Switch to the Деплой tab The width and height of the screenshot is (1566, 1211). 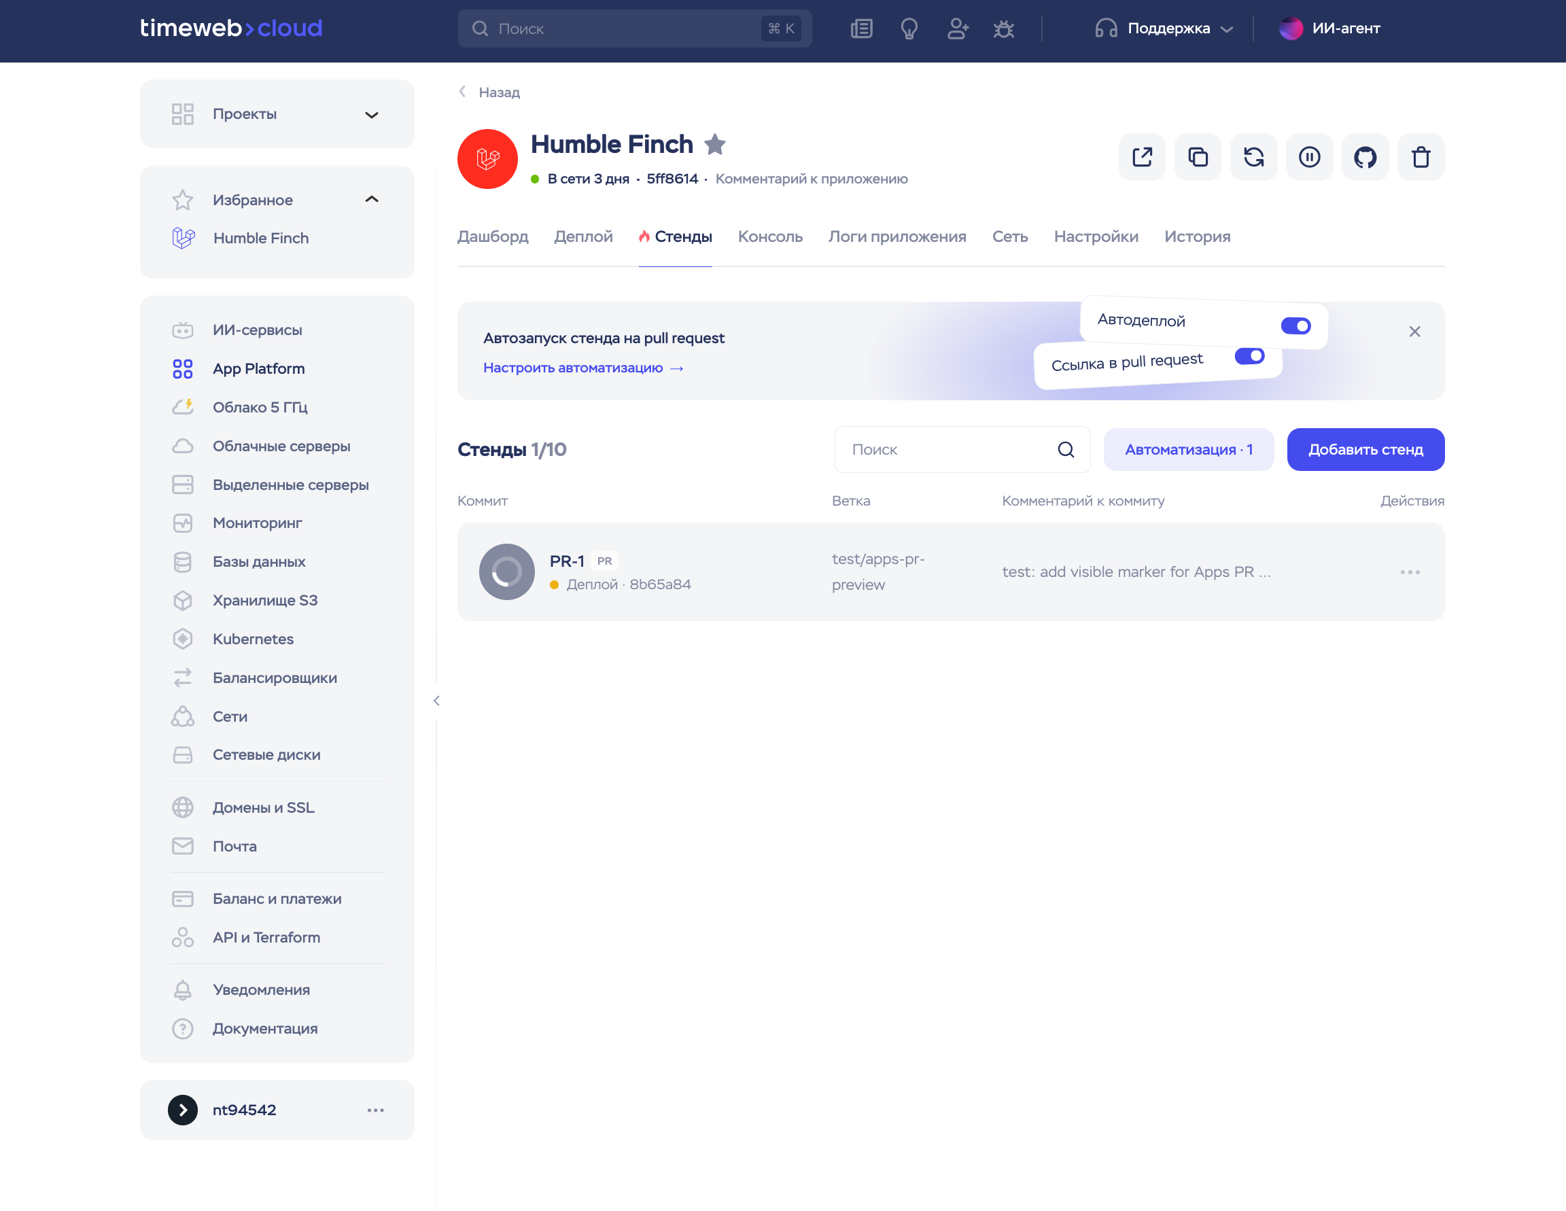tap(584, 236)
